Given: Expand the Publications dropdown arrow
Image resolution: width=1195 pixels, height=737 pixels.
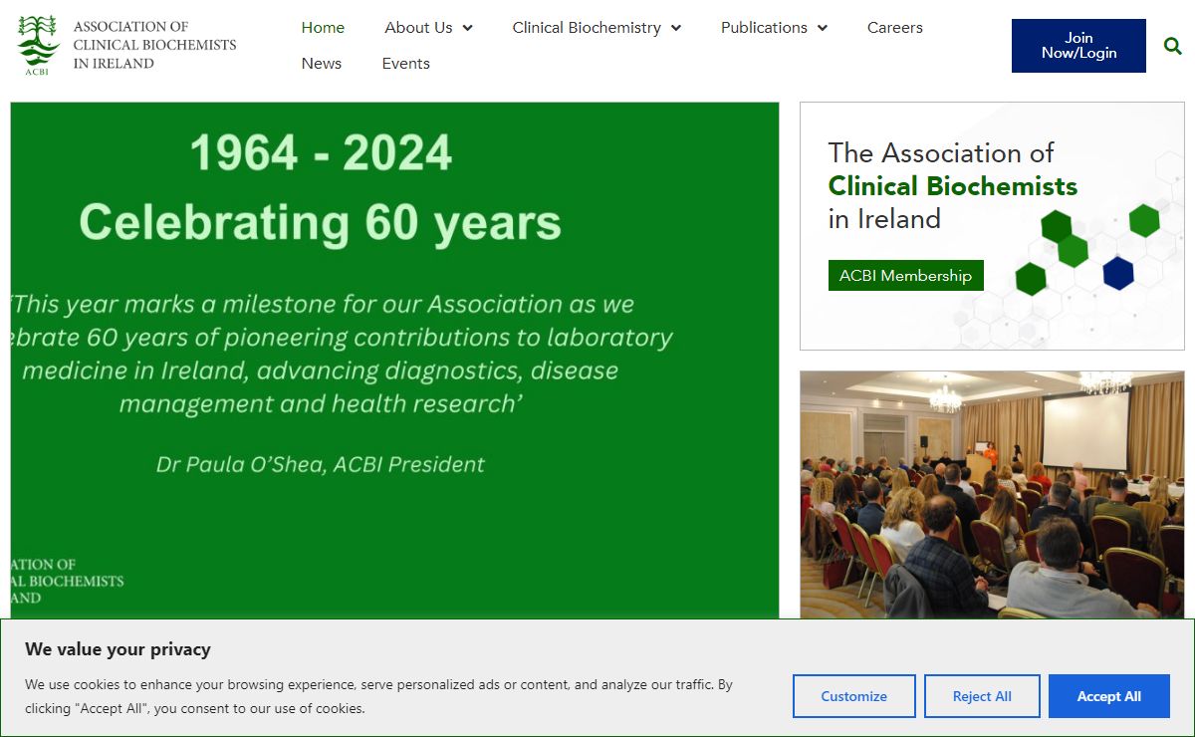Looking at the screenshot, I should (x=823, y=28).
